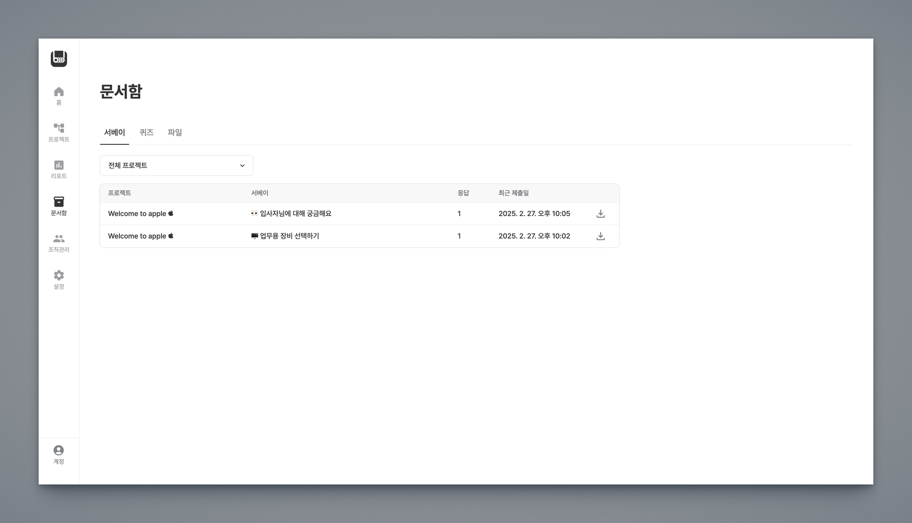Click response count in the 입사자님 row
Screen dimensions: 912x523
459,214
